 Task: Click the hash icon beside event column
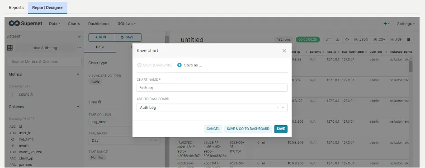coord(13,145)
